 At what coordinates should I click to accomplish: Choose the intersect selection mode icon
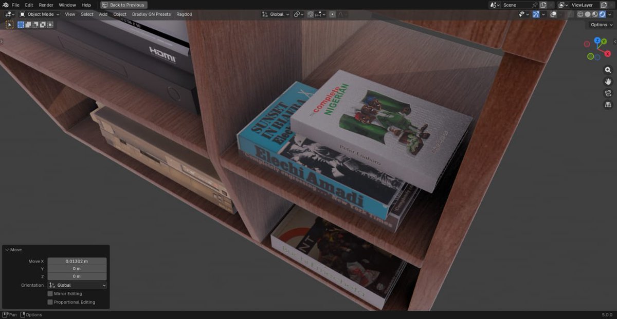tap(50, 24)
